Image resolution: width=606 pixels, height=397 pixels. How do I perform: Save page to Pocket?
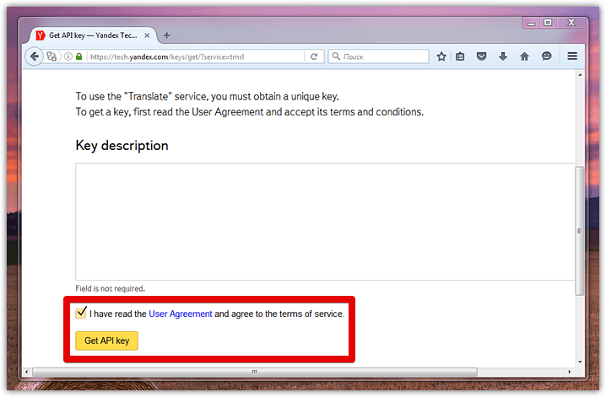click(481, 56)
